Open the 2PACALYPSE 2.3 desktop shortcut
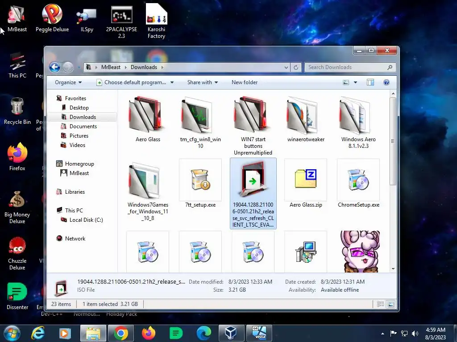The image size is (457, 342). click(121, 22)
